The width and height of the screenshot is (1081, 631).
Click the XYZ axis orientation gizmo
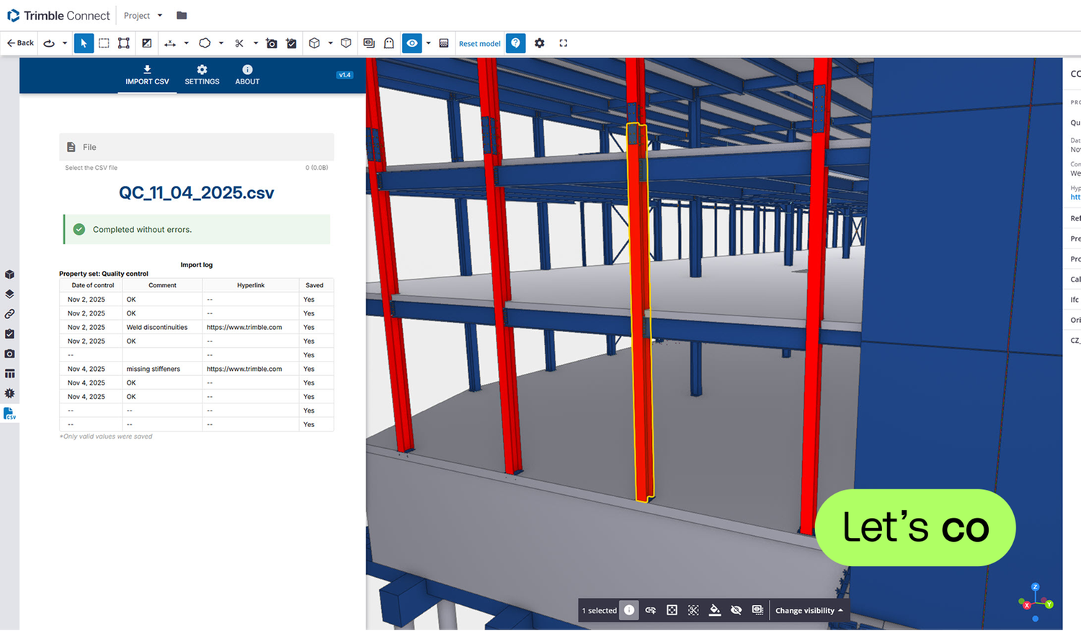coord(1036,601)
